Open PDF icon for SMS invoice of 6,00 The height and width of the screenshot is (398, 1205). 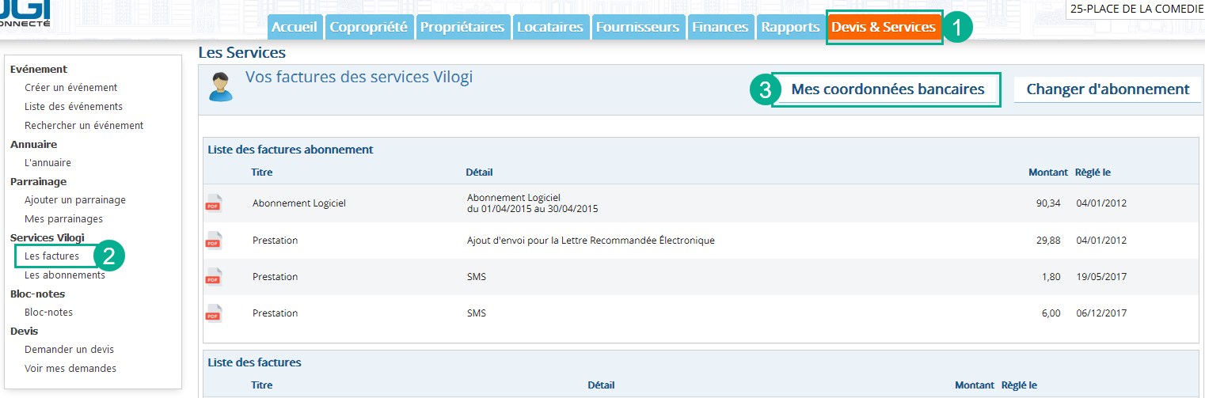click(214, 313)
